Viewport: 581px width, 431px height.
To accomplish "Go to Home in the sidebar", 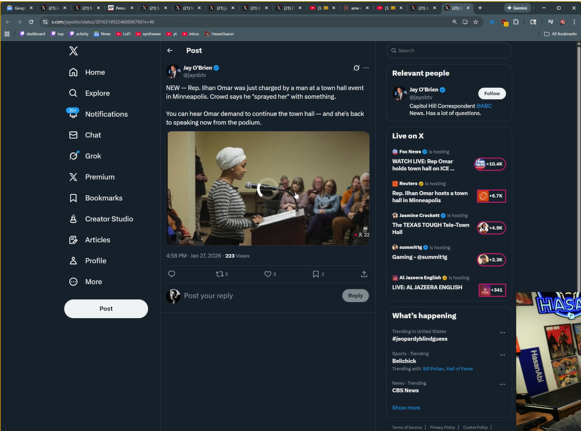I will pyautogui.click(x=87, y=73).
